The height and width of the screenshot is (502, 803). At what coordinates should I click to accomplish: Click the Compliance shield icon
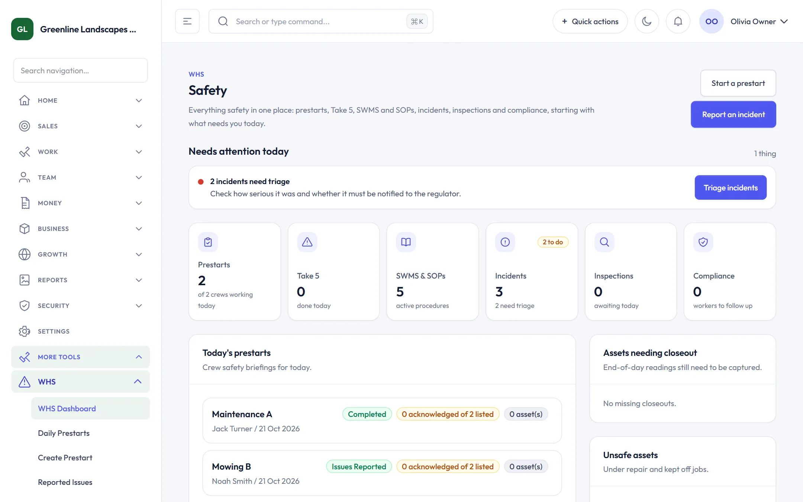click(703, 242)
